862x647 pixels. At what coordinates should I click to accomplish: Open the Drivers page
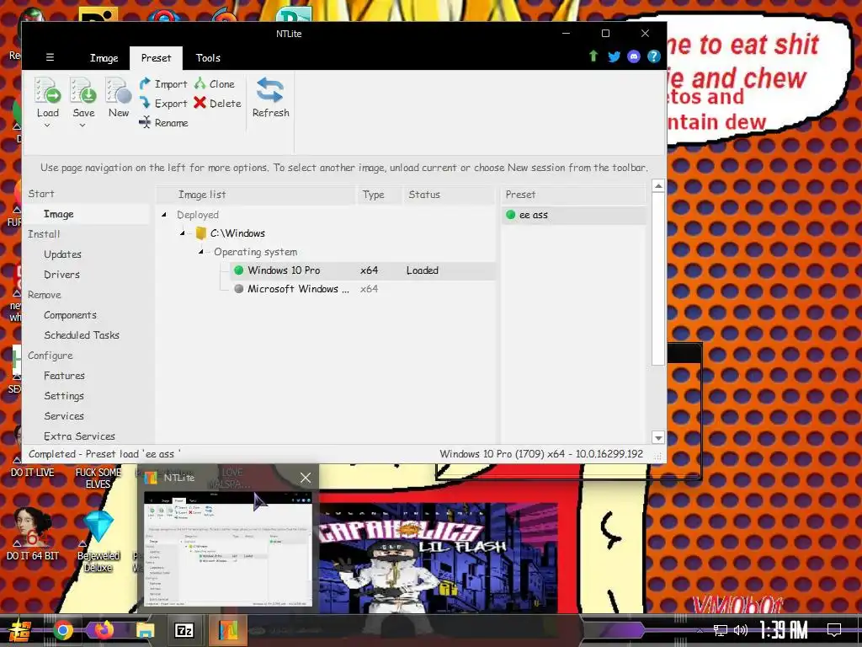[61, 275]
